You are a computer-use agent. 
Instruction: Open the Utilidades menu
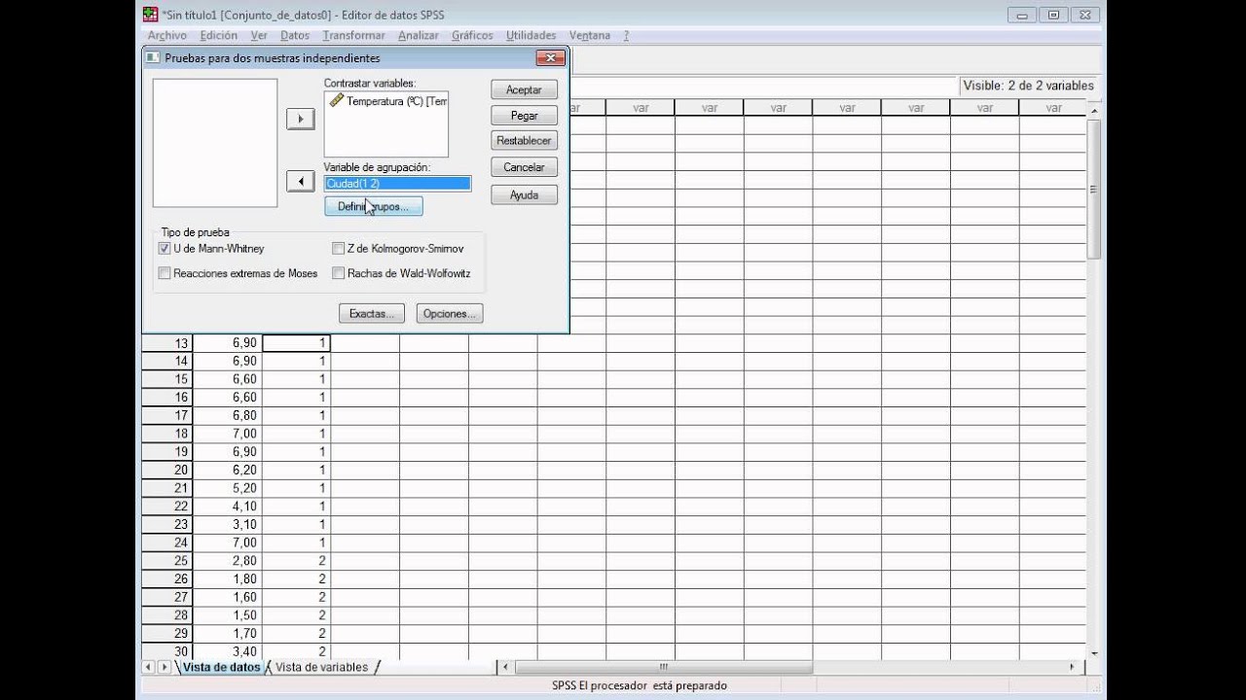(x=531, y=35)
